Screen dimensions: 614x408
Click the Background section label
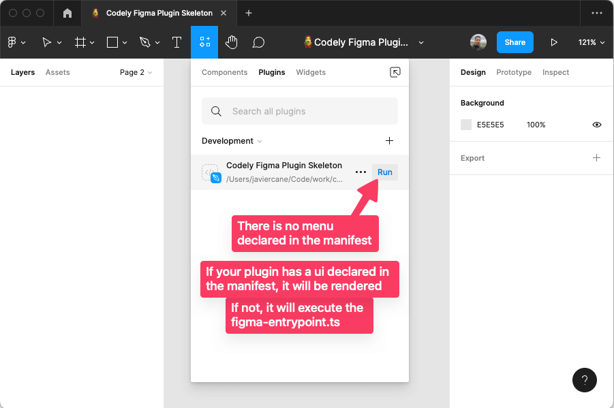[482, 103]
